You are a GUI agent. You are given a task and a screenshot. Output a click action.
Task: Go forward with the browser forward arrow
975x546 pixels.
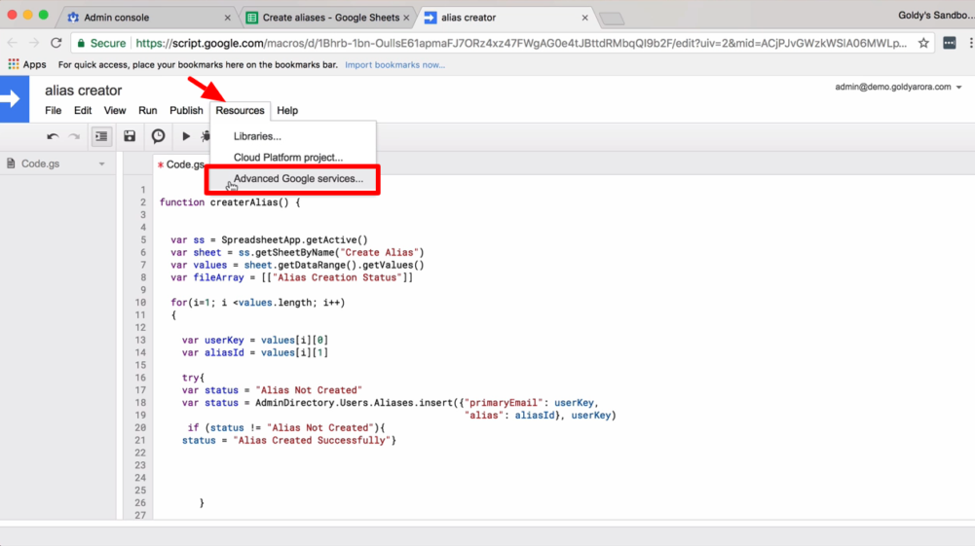pyautogui.click(x=34, y=43)
